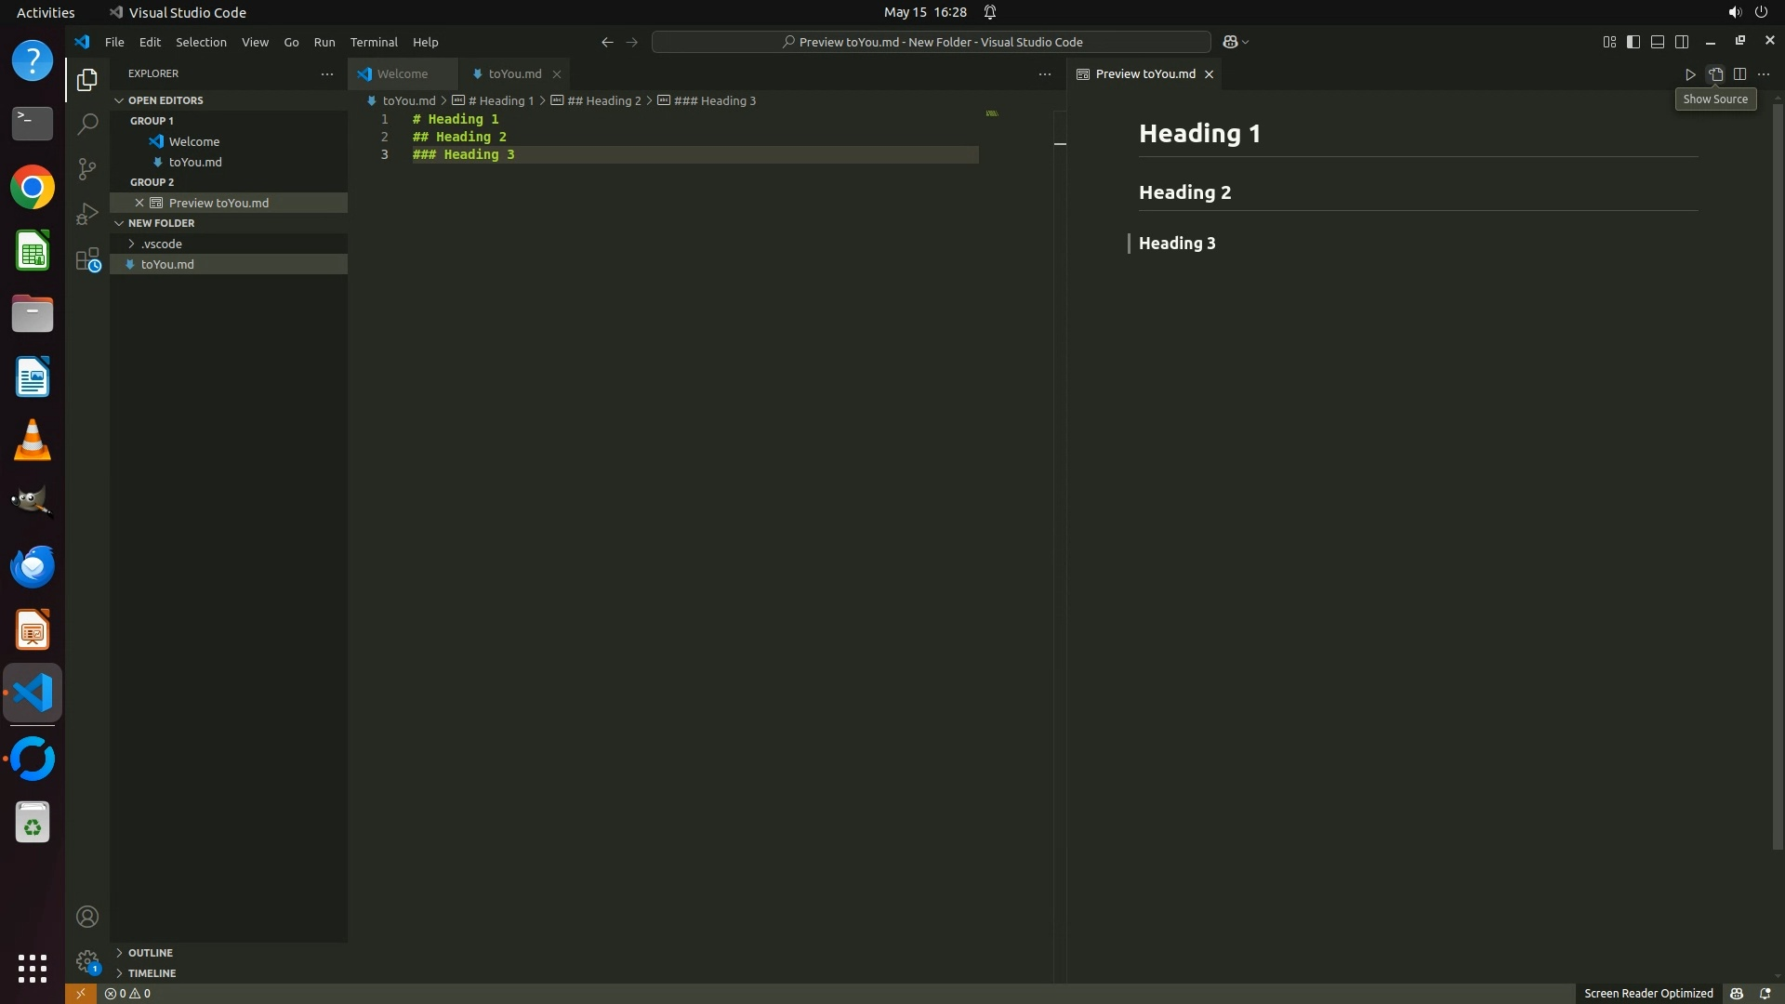
Task: Click the Show Source icon in preview
Action: click(x=1715, y=74)
